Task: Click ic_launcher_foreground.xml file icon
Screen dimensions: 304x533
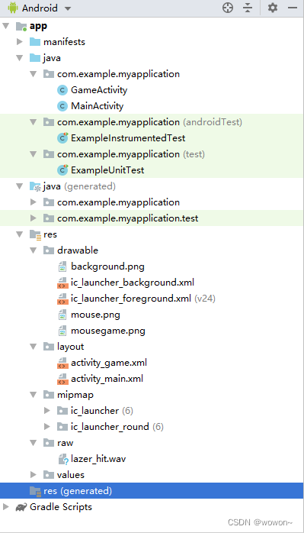Action: pyautogui.click(x=62, y=299)
